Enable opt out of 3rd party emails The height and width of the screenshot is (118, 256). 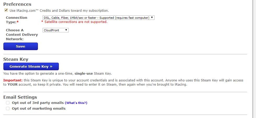pos(8,103)
